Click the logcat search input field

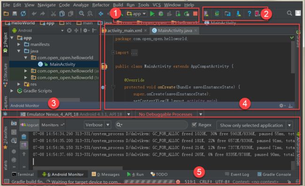click(152, 125)
